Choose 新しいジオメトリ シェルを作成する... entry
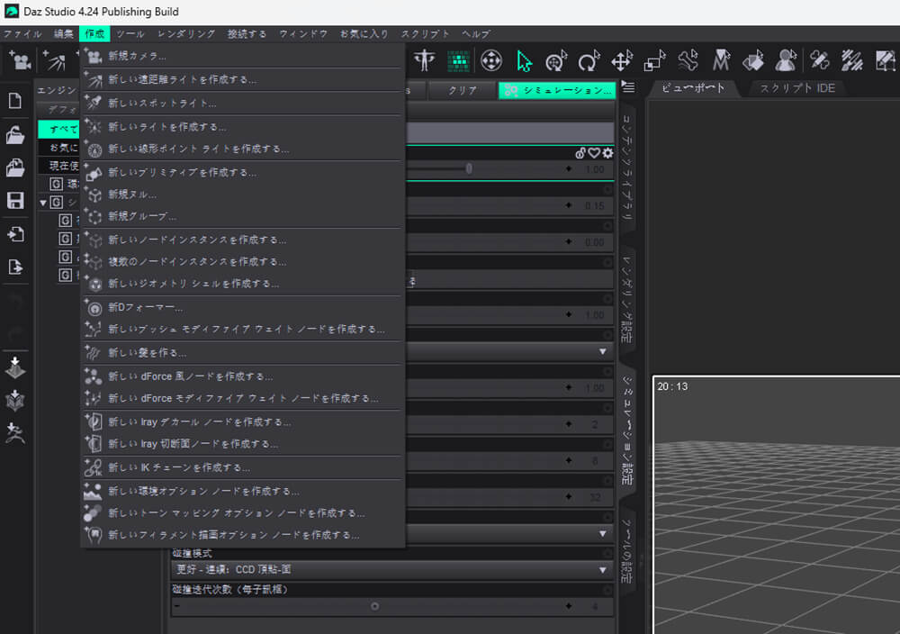Image resolution: width=900 pixels, height=634 pixels. [x=243, y=284]
